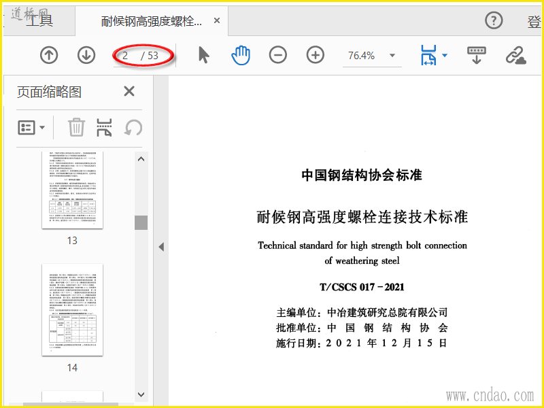
Task: Click thumbnail scrollbar down arrow
Action: [x=141, y=394]
